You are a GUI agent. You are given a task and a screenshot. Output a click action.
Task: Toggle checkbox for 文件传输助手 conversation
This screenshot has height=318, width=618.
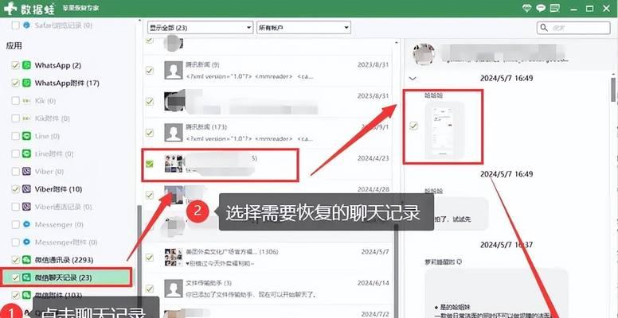(150, 288)
